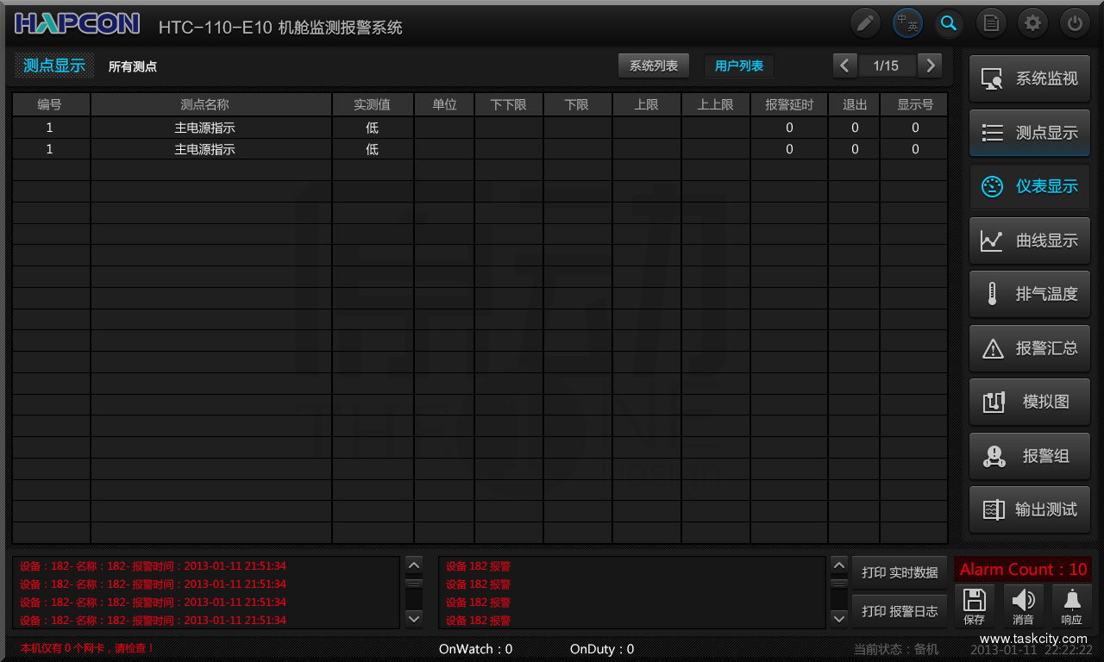Toggle the Chinese/English language switch
This screenshot has width=1104, height=662.
point(907,23)
